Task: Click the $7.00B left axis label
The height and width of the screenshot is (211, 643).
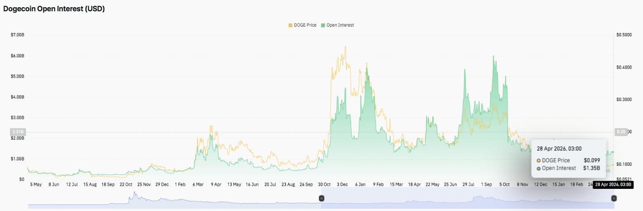Action: (x=18, y=35)
